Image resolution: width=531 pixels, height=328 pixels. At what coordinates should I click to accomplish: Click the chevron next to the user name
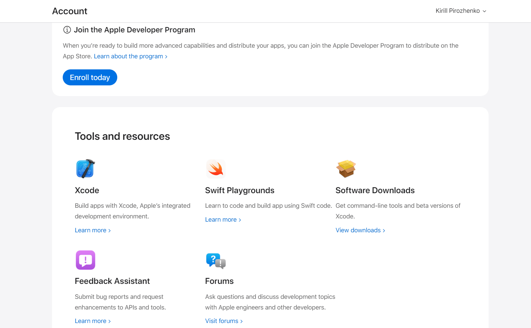(484, 11)
